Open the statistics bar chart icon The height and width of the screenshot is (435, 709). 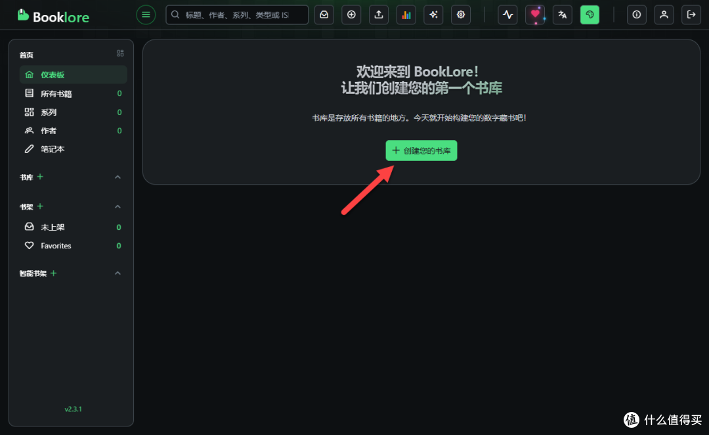click(406, 15)
